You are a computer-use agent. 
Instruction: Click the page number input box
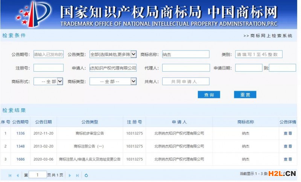point(38,175)
